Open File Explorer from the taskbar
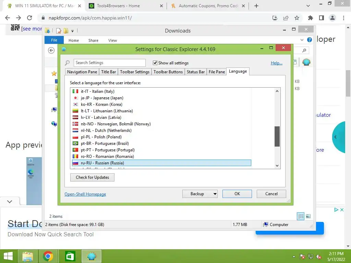 [27, 256]
